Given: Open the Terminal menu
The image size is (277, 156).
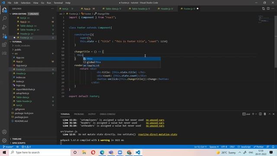Looking at the screenshot, I should click(58, 3).
